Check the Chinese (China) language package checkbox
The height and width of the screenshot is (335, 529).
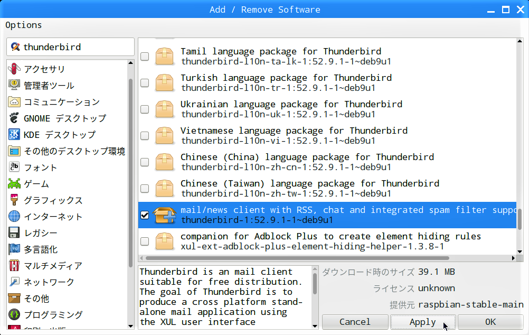[x=145, y=162]
